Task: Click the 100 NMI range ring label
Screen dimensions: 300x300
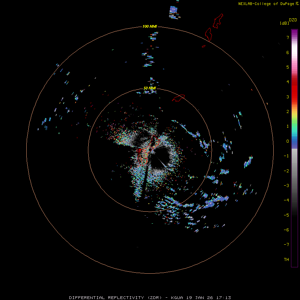Action: [150, 26]
